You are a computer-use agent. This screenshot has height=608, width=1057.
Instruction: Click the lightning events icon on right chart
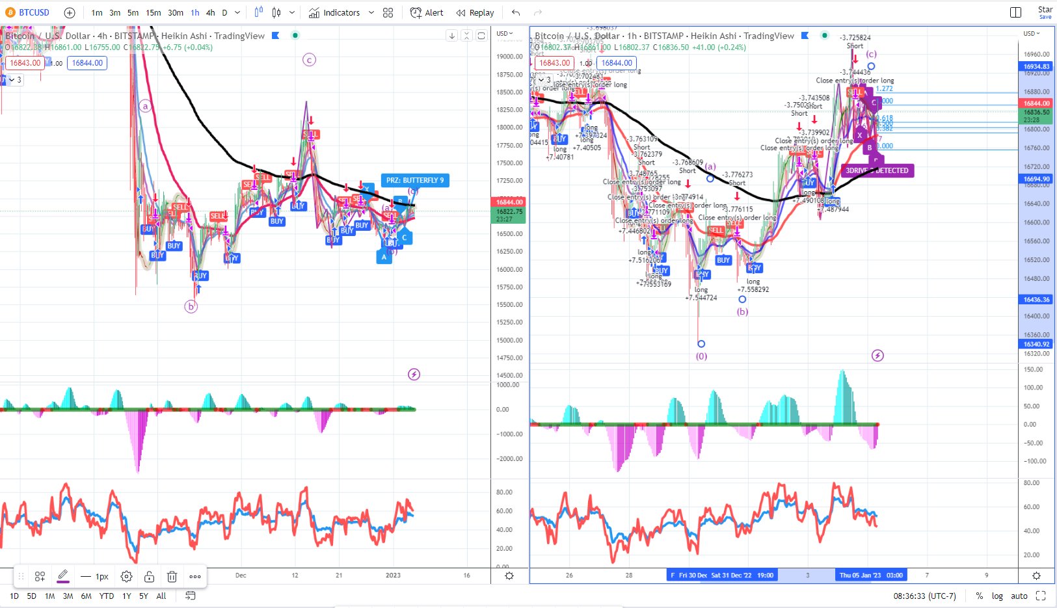pos(877,356)
